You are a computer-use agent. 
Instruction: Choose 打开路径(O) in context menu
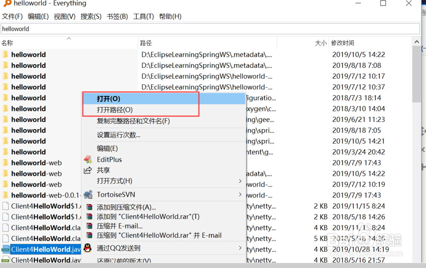tap(164, 110)
